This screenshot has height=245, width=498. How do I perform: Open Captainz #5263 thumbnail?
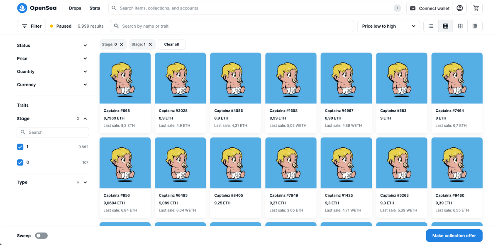[402, 163]
